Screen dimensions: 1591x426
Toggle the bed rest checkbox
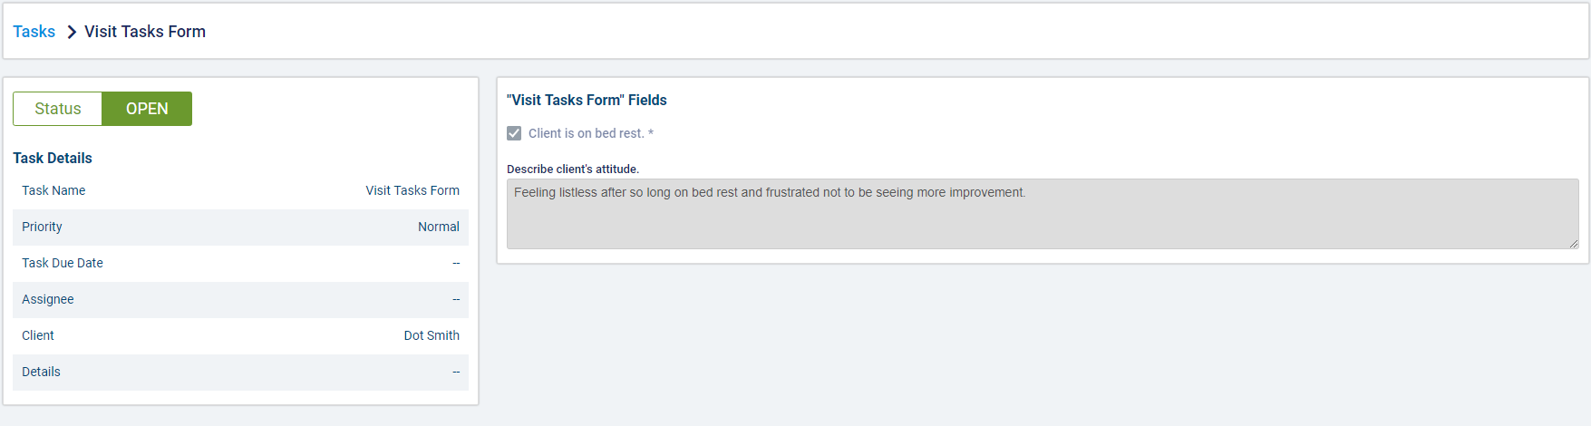pyautogui.click(x=514, y=133)
